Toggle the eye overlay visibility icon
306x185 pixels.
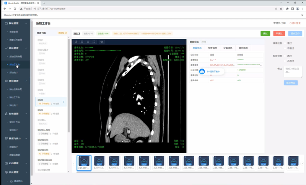102,42
